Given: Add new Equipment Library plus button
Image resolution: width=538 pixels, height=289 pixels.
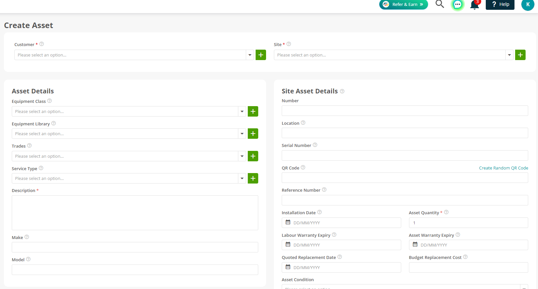Looking at the screenshot, I should [x=253, y=134].
